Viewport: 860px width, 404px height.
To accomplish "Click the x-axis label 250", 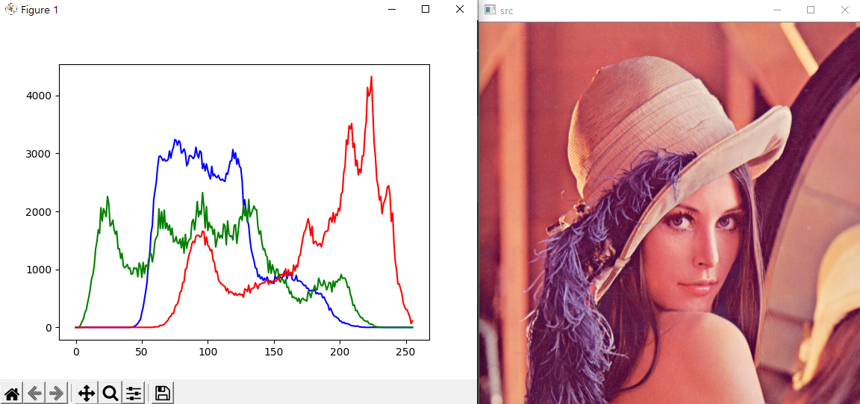I will (405, 351).
